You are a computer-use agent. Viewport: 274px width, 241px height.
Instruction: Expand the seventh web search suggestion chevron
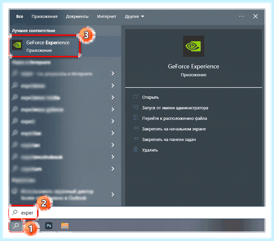113,145
